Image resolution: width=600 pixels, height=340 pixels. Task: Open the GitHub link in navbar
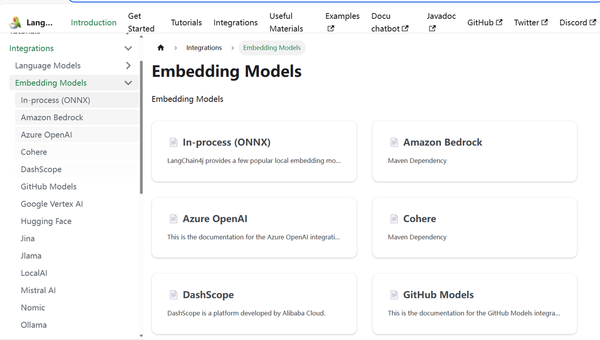click(485, 22)
